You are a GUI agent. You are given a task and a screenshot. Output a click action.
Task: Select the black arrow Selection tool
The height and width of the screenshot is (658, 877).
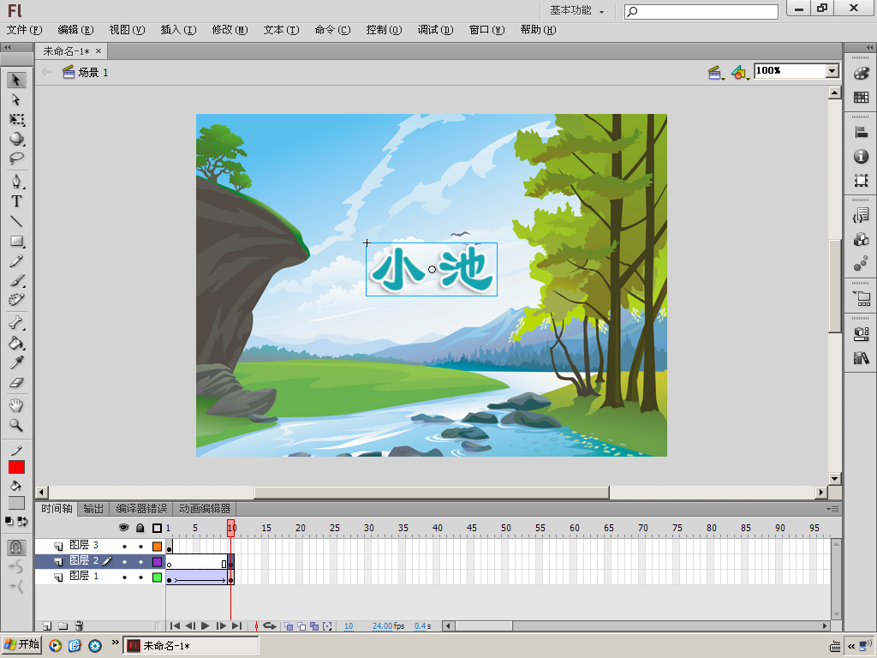click(x=16, y=80)
